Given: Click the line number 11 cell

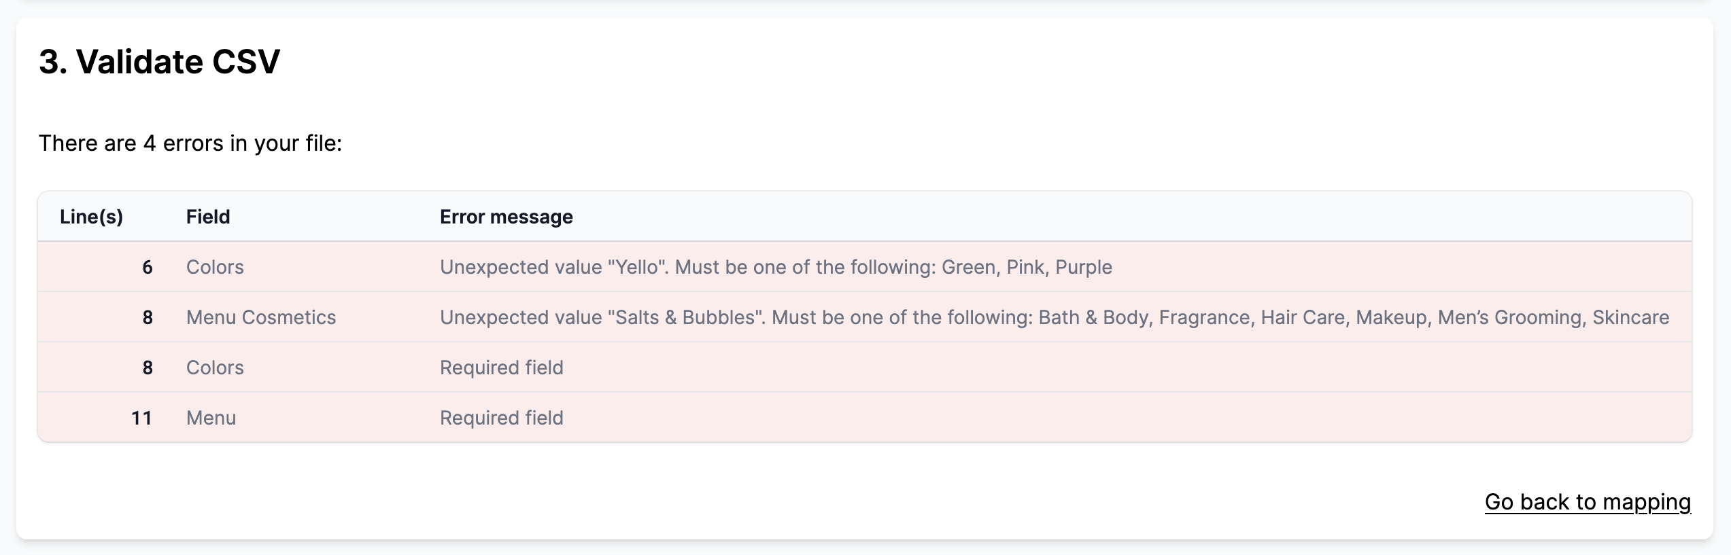Looking at the screenshot, I should tap(141, 417).
